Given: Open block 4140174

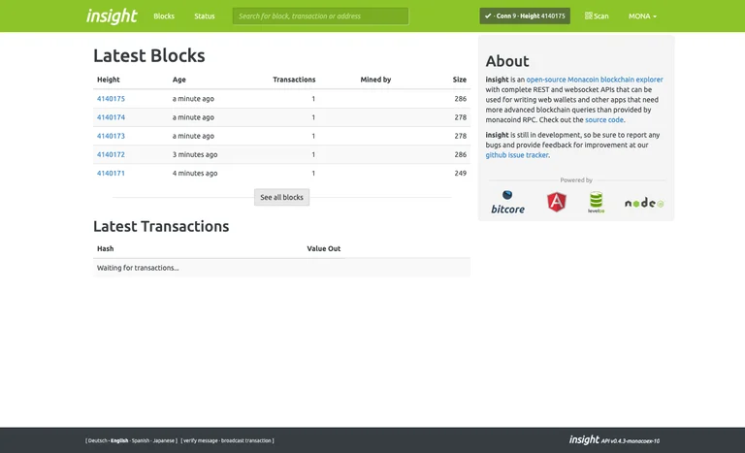Looking at the screenshot, I should (x=111, y=117).
